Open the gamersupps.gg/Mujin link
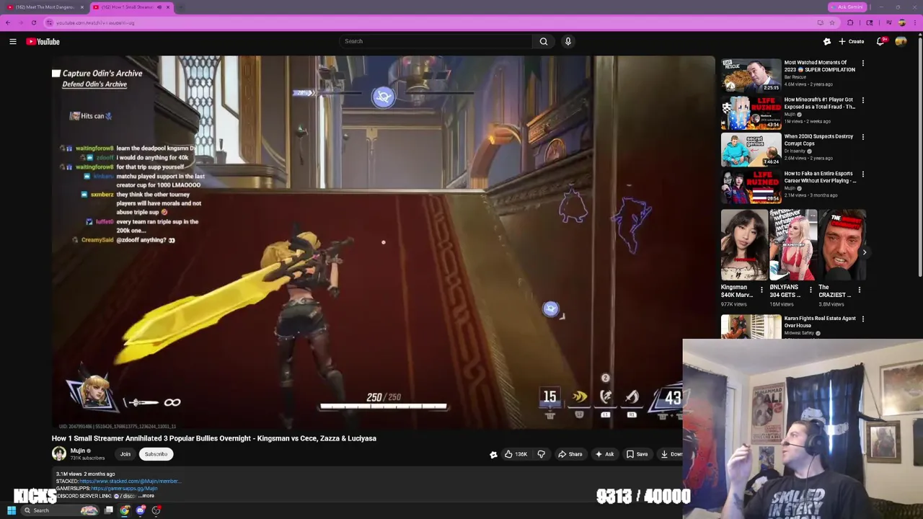Screen dimensions: 923x519 124,489
